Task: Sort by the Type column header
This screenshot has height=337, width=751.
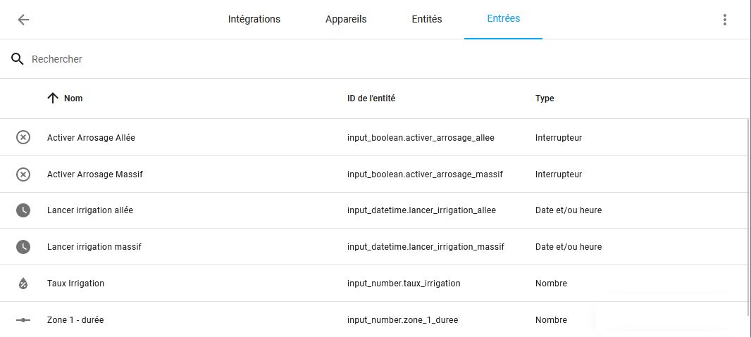Action: (x=545, y=98)
